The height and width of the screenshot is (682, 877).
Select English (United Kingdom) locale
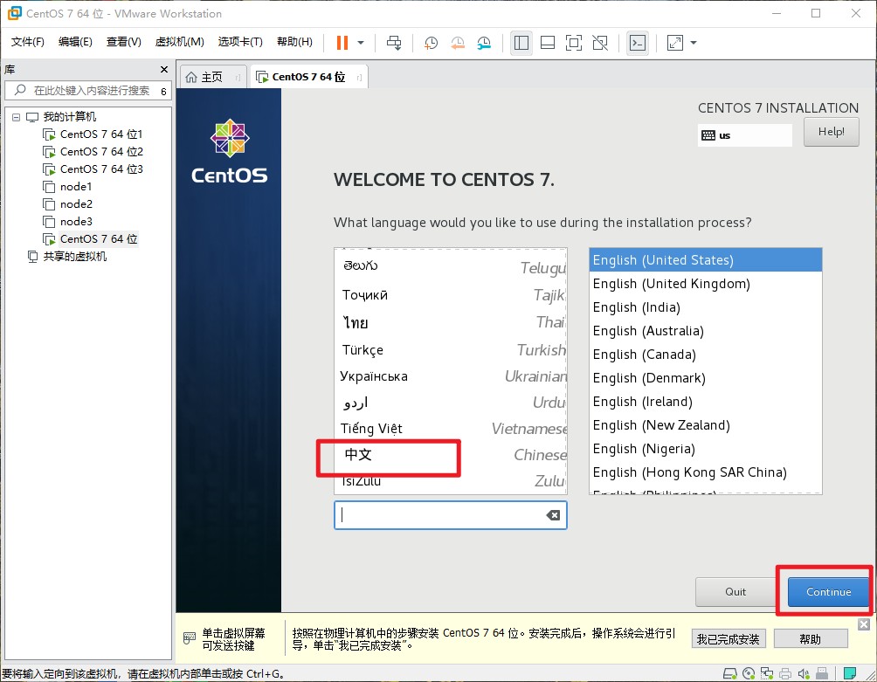705,284
